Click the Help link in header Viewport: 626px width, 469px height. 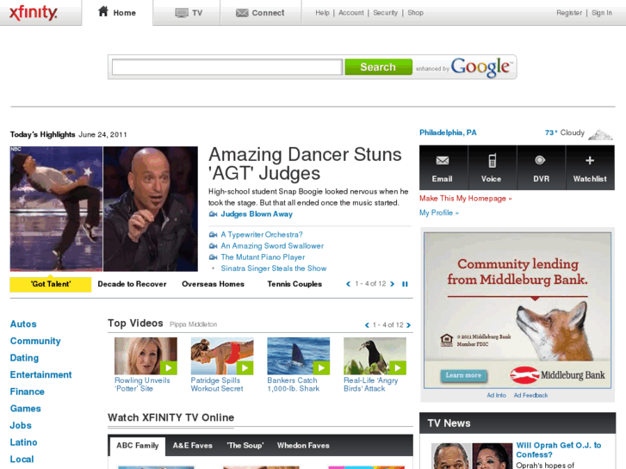coord(322,13)
